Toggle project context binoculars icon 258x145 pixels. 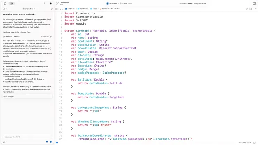coord(47,142)
